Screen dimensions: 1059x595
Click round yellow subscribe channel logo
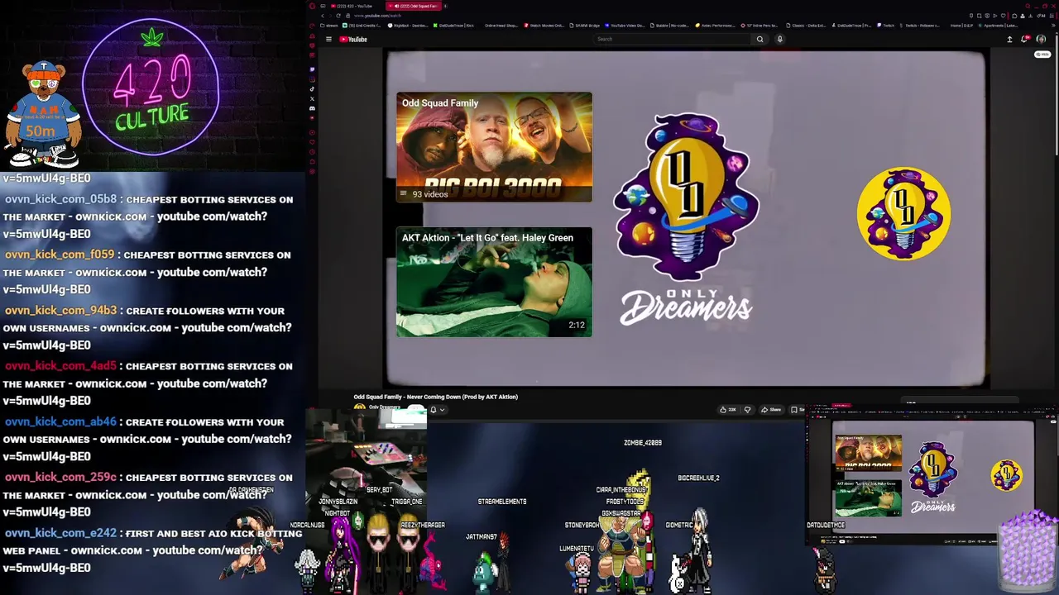[x=903, y=214]
